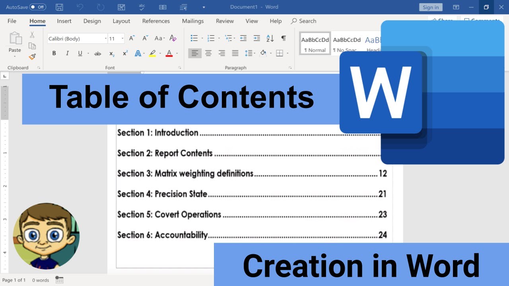509x286 pixels.
Task: Click the word count in status bar
Action: tap(40, 280)
